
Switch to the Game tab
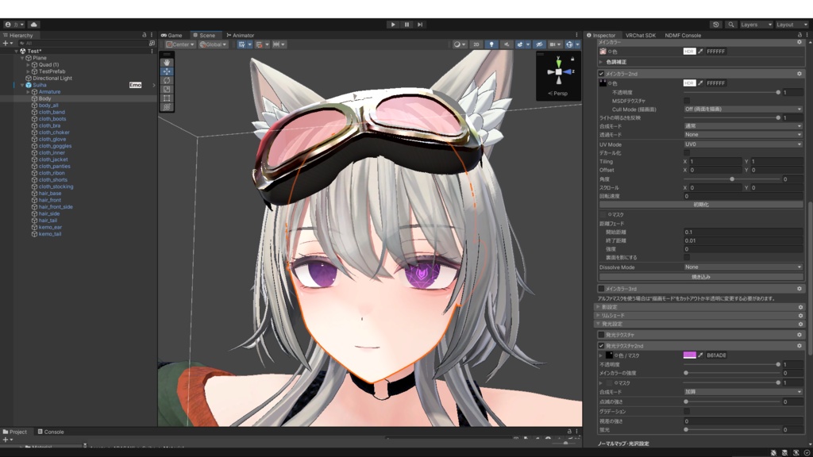pos(171,35)
